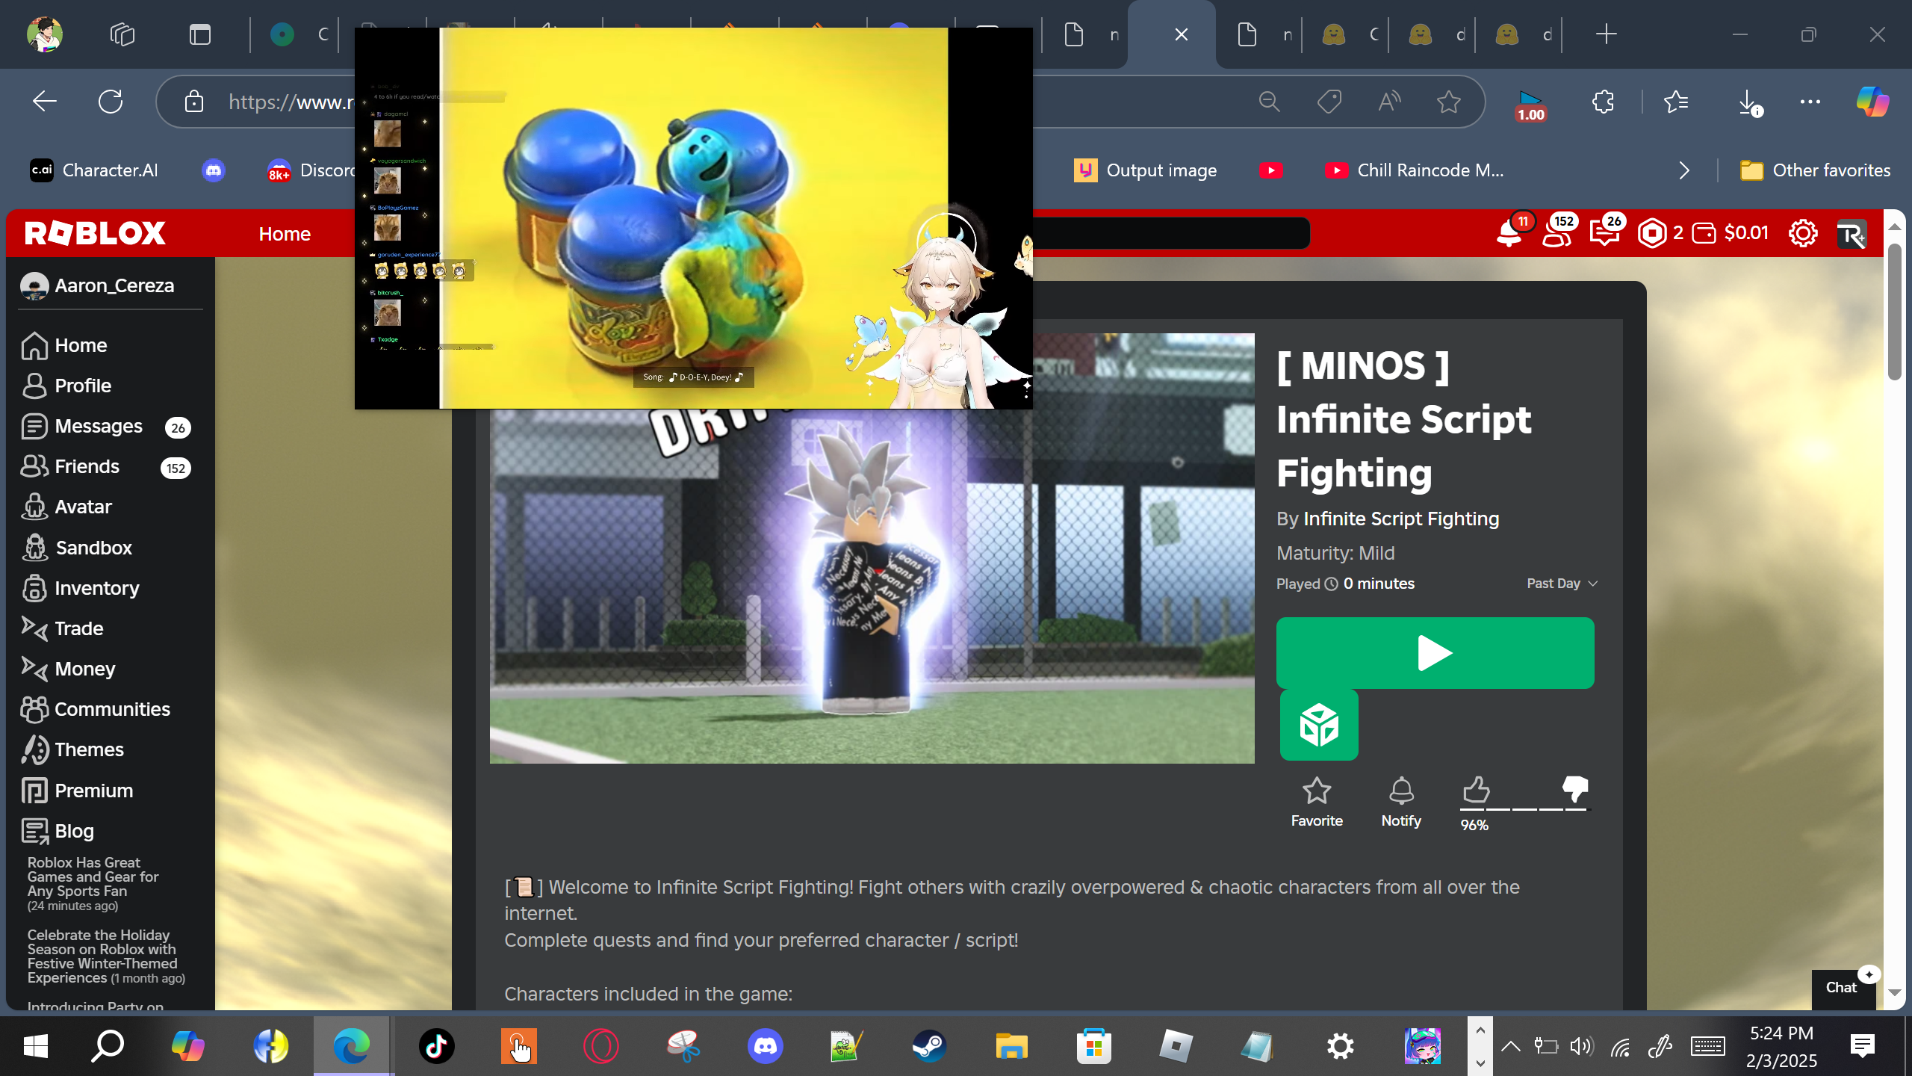
Task: Click the Robux balance icon
Action: [1651, 234]
